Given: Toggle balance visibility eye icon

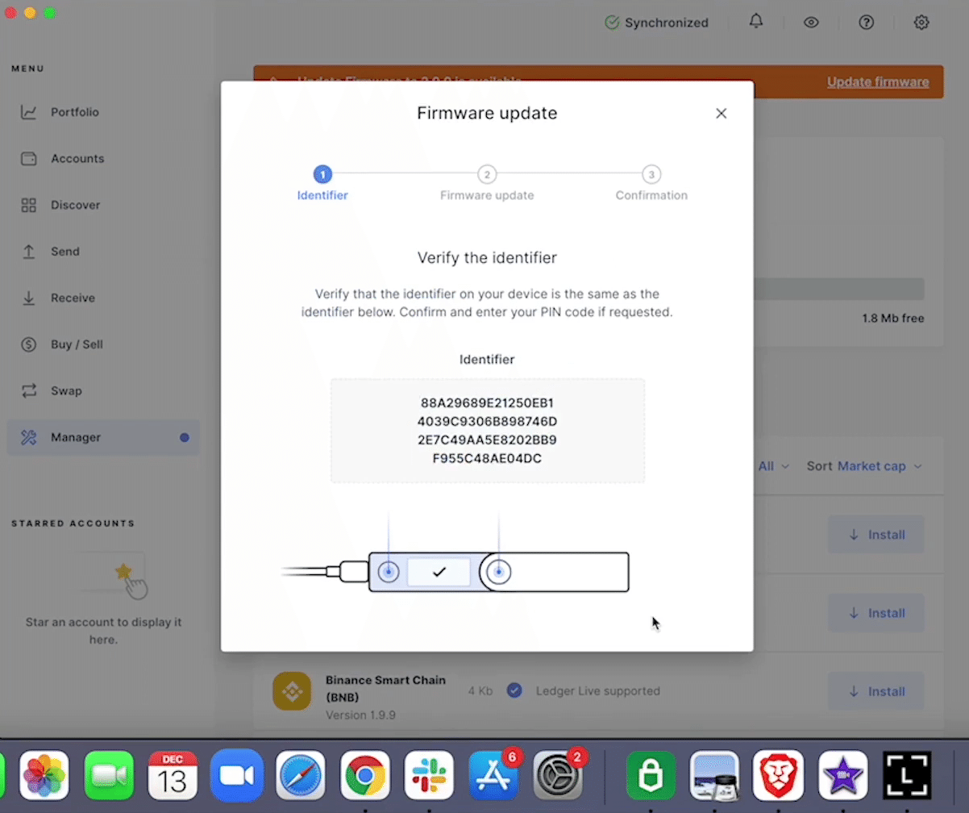Looking at the screenshot, I should click(811, 23).
